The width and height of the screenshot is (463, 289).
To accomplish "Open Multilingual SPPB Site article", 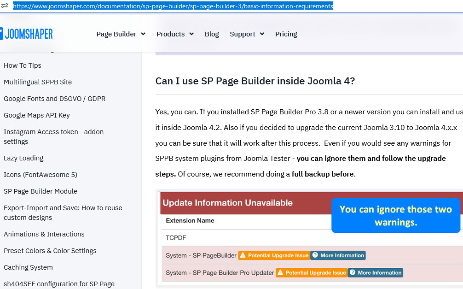I will point(38,82).
